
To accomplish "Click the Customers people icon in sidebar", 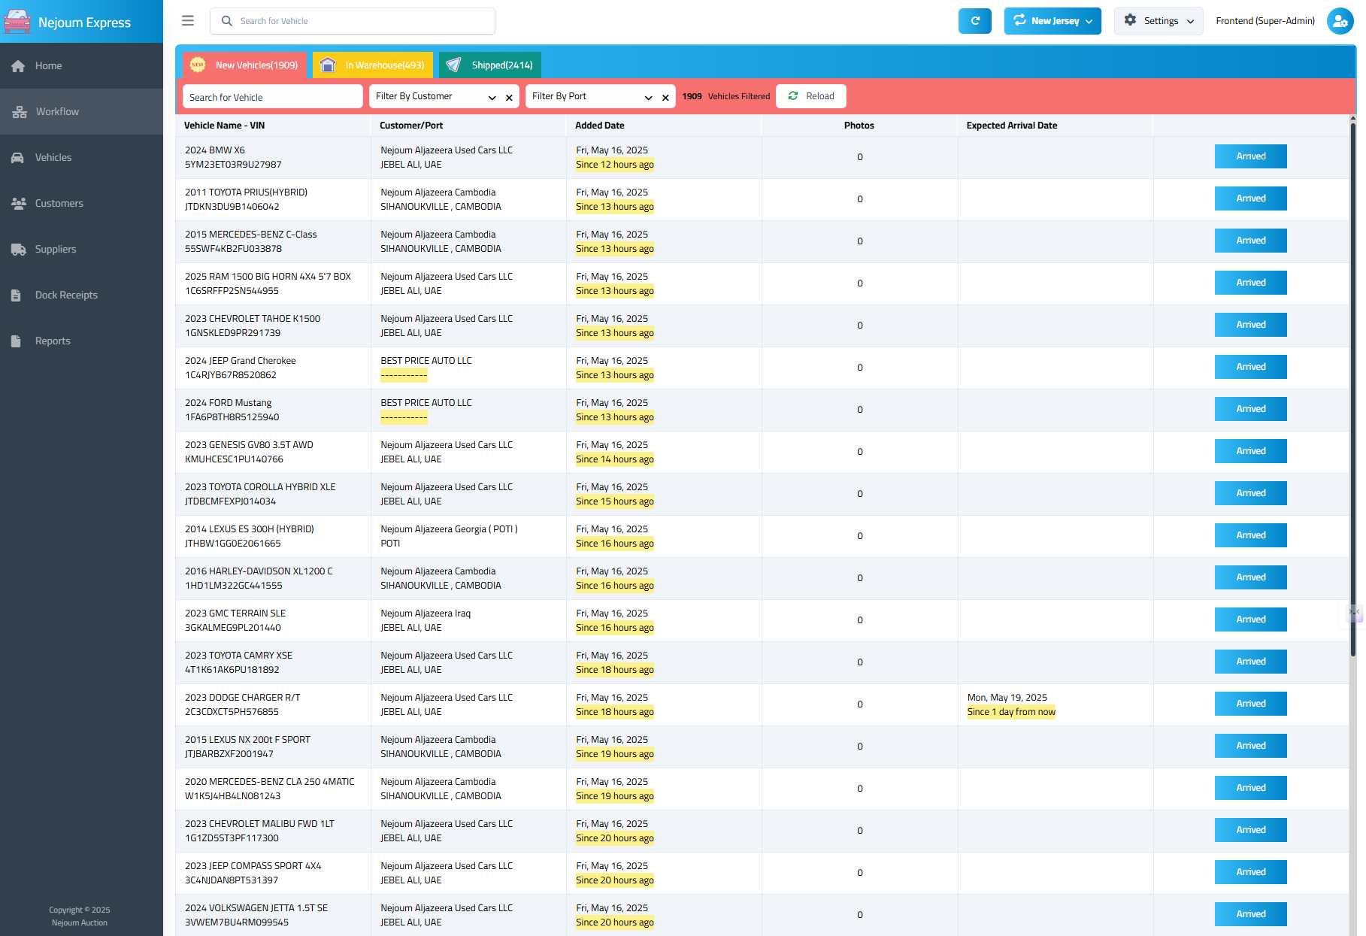I will click(x=19, y=204).
